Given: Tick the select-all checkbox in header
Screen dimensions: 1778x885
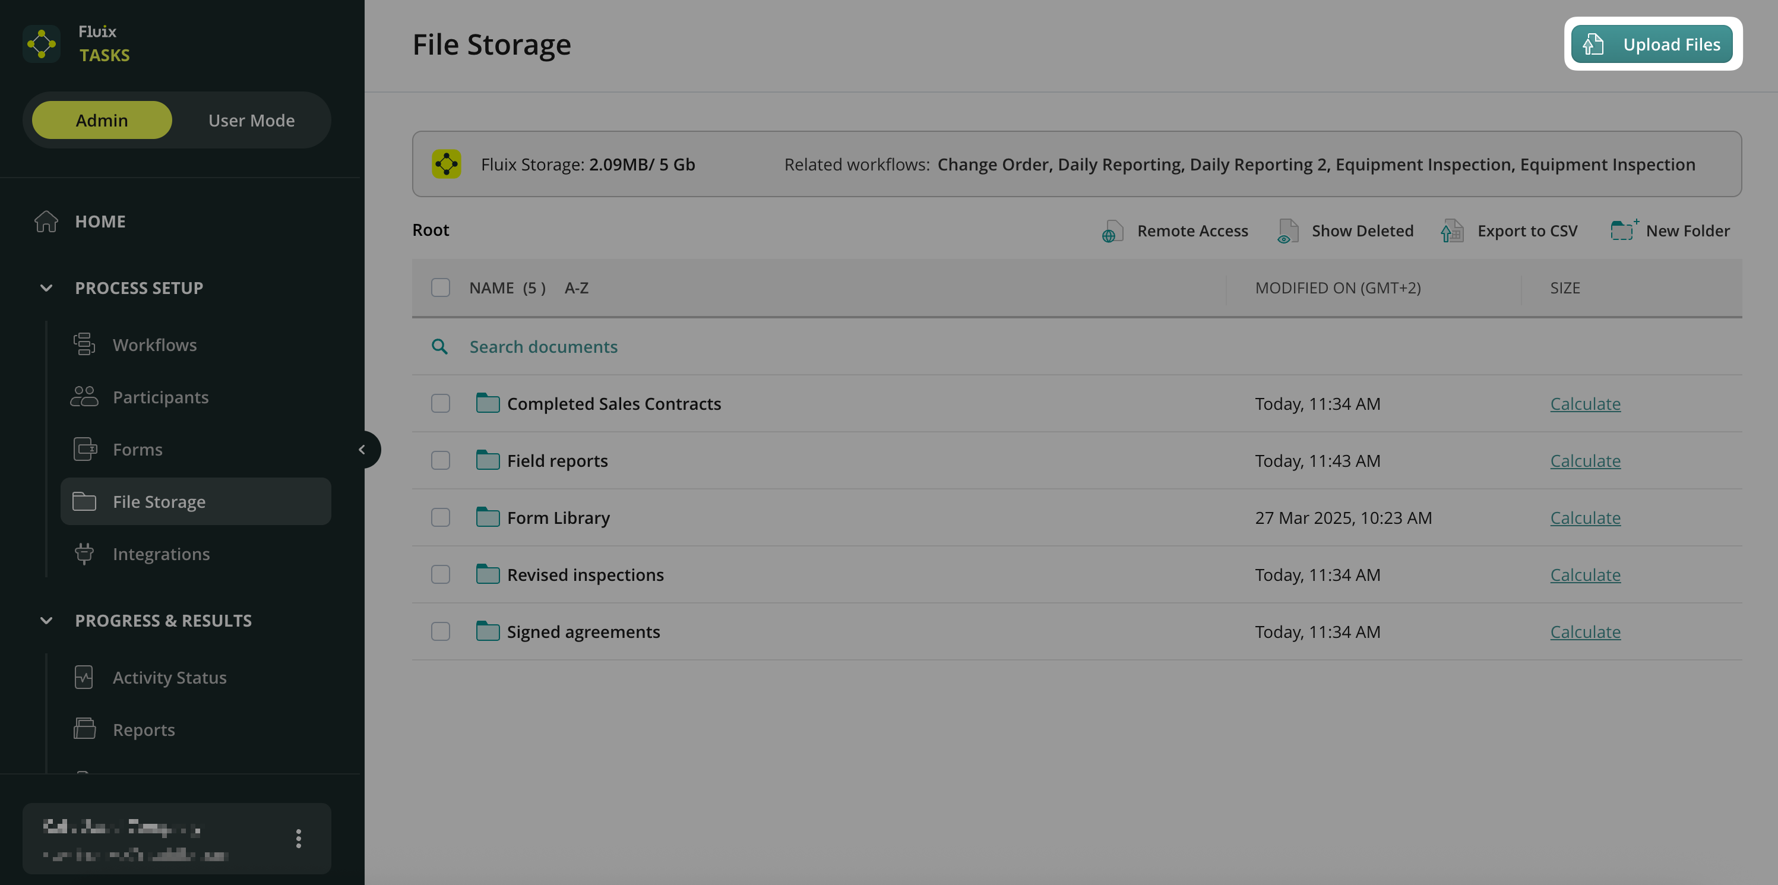Looking at the screenshot, I should pos(441,287).
